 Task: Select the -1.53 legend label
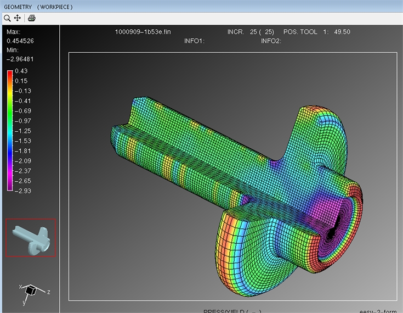point(23,141)
